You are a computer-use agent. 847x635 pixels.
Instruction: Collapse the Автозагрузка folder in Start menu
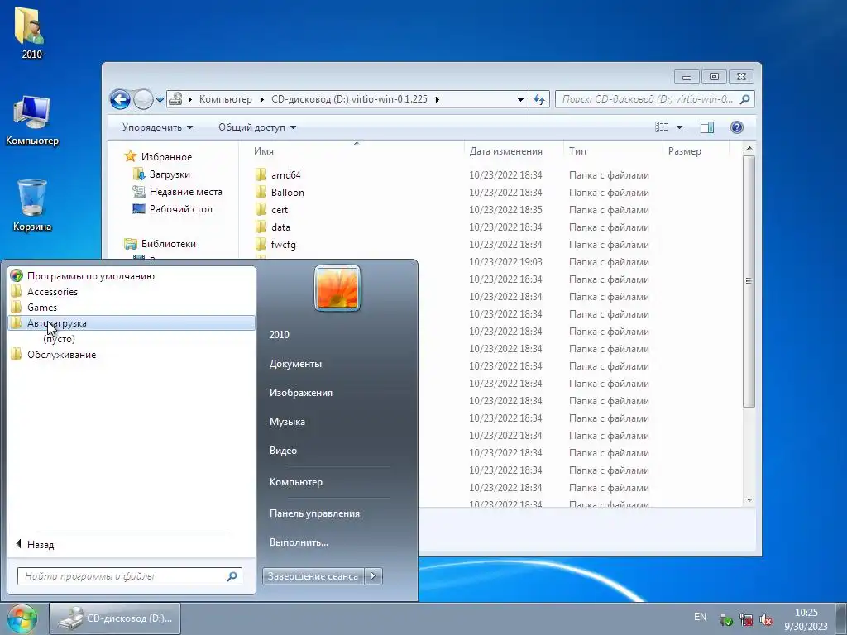coord(132,323)
